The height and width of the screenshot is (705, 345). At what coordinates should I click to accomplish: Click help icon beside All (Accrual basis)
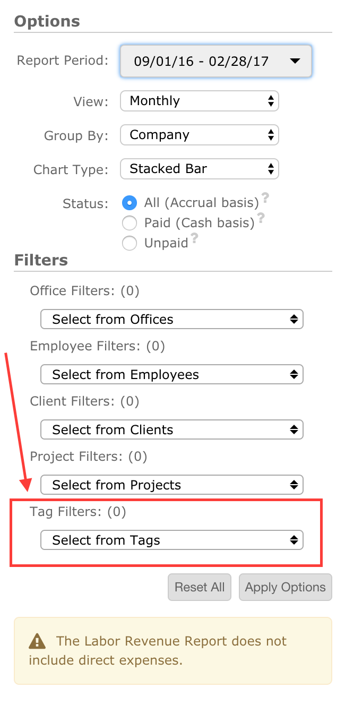(265, 198)
